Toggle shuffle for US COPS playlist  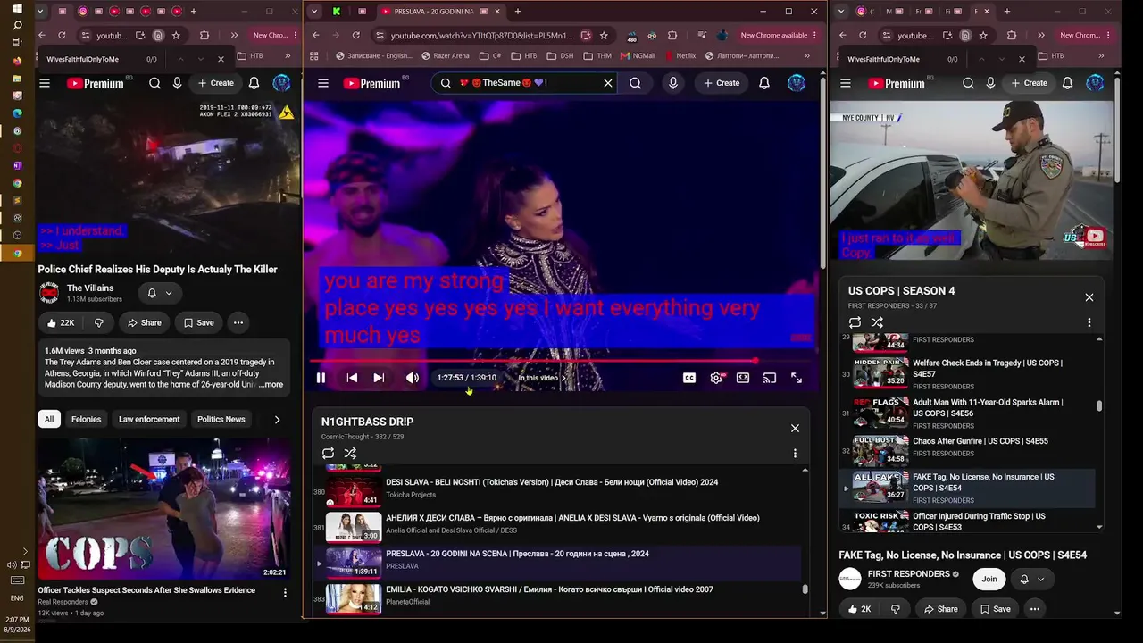[x=877, y=322]
